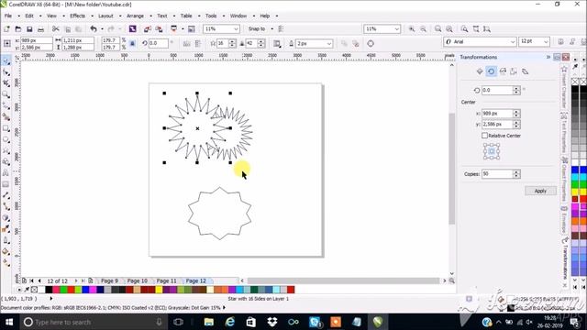Open the 12 pt font size dropdown
587x330 pixels.
pyautogui.click(x=546, y=42)
